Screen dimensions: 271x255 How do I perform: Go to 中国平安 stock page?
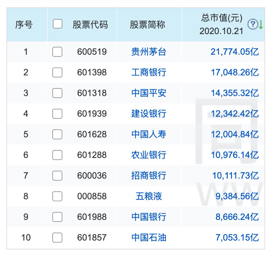click(149, 93)
